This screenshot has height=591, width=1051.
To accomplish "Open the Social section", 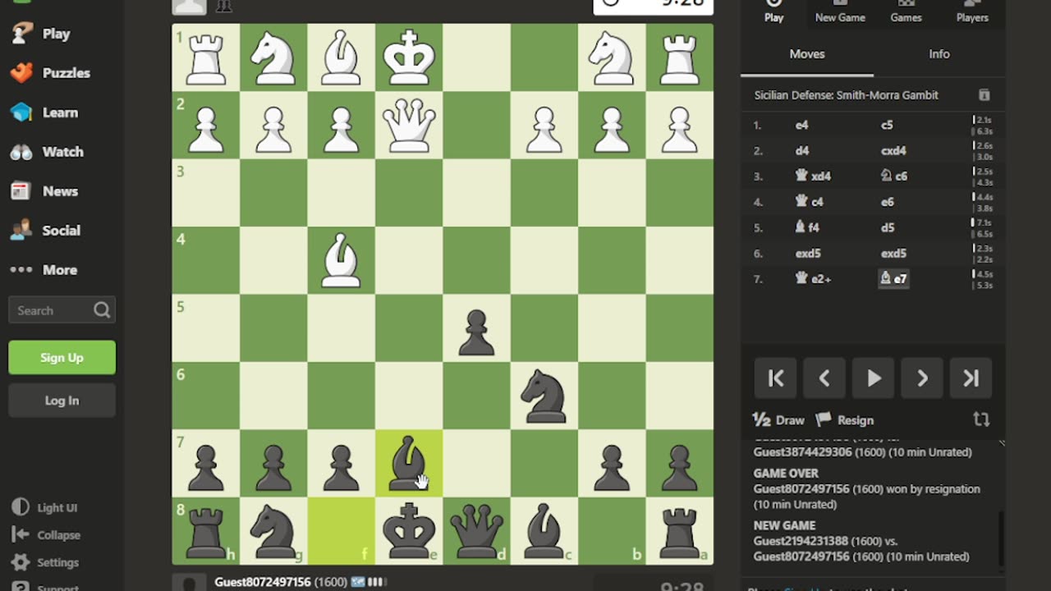I will click(44, 231).
